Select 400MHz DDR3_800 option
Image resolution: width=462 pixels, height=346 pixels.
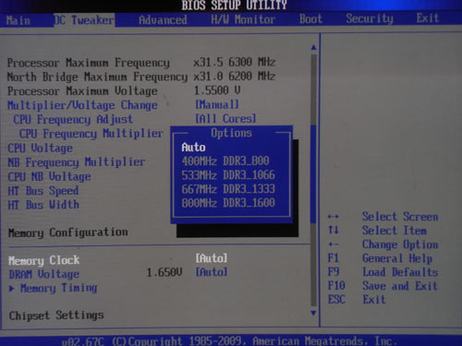(x=225, y=161)
